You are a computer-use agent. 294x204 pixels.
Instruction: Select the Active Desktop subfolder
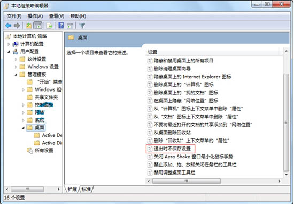[52, 135]
